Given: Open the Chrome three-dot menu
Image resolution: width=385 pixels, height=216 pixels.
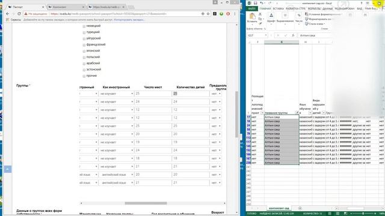Looking at the screenshot, I should tap(235, 14).
